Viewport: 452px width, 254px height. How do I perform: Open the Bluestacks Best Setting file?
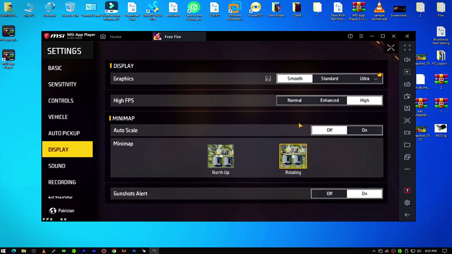point(441,36)
